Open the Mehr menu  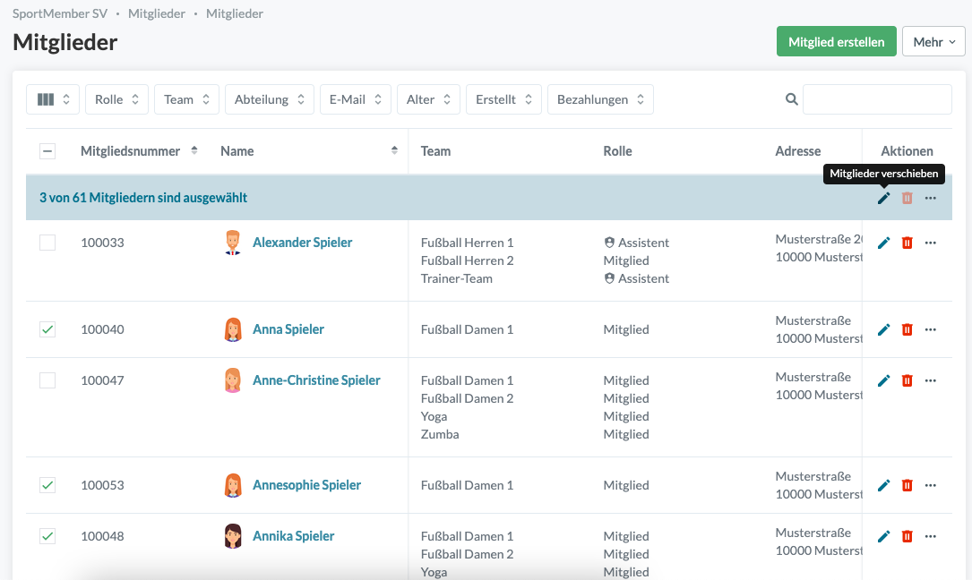click(x=933, y=42)
